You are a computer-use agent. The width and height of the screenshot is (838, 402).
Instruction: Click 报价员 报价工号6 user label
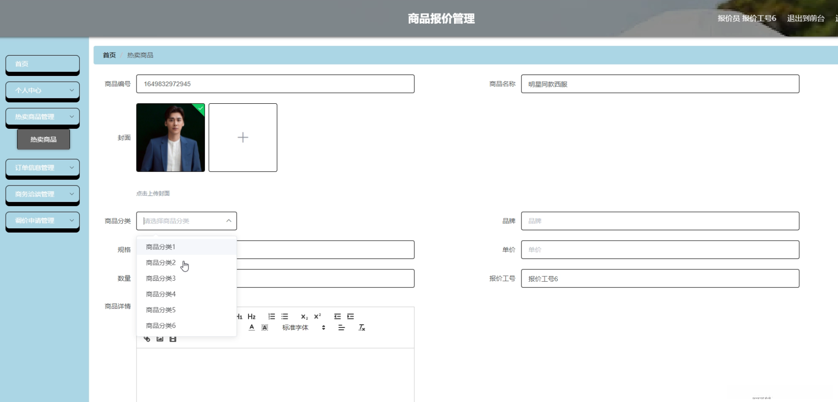[747, 18]
